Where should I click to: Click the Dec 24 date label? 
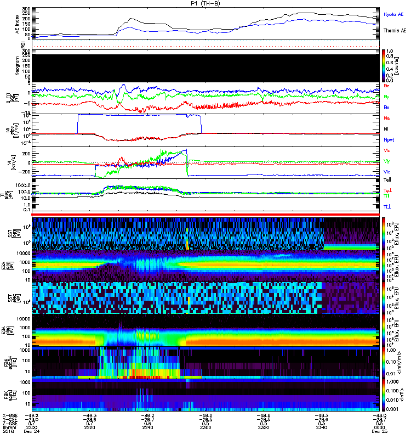32,431
